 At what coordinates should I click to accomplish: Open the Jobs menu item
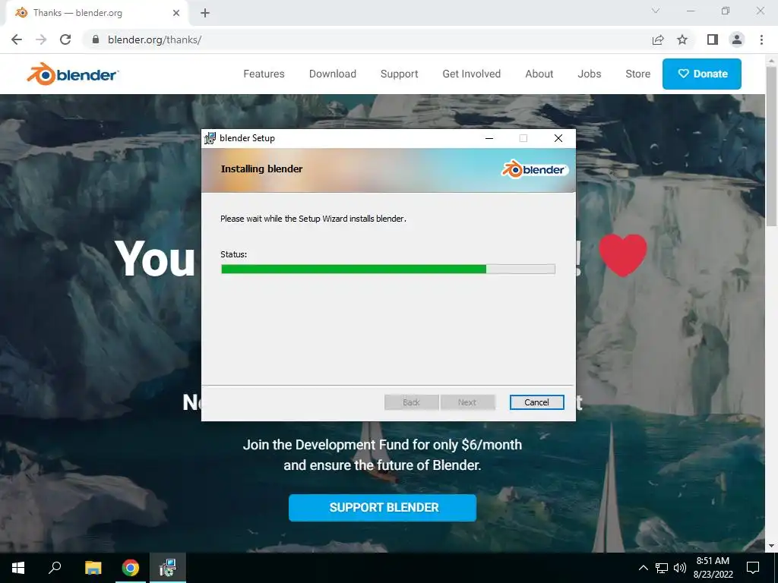[x=590, y=74]
